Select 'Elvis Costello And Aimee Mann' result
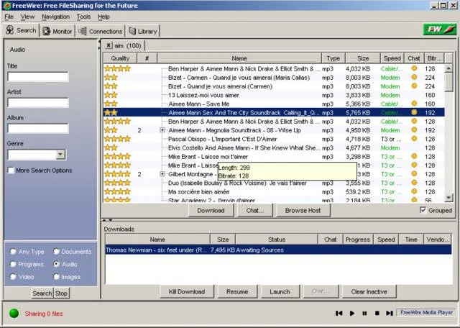The image size is (460, 328). [x=274, y=147]
